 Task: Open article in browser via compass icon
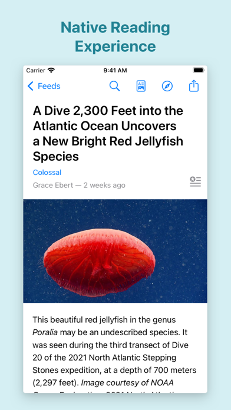tap(167, 86)
